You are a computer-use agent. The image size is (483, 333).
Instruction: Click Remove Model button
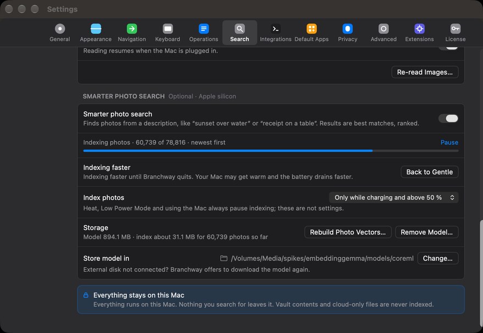pos(426,232)
